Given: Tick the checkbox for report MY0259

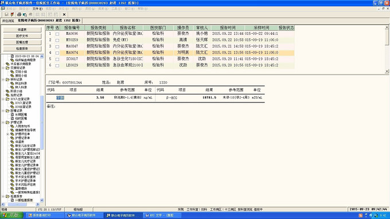Looking at the screenshot, I should tap(57, 40).
